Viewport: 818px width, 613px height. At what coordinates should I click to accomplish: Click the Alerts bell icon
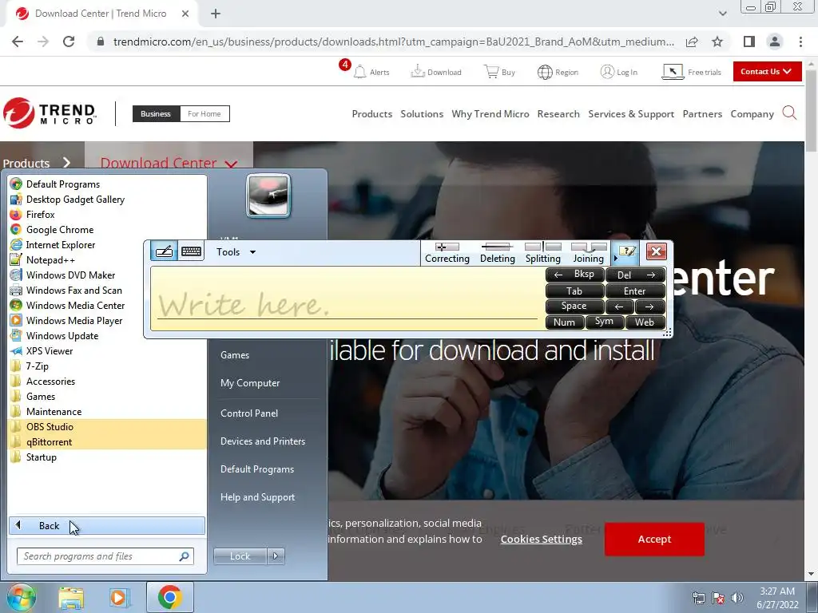click(359, 71)
